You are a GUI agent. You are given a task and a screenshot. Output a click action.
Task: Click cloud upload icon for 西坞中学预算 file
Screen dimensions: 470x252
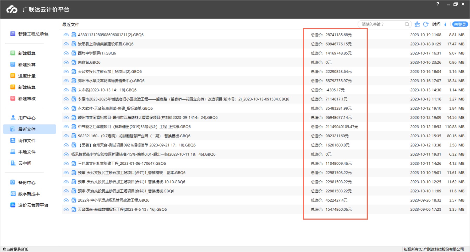click(x=66, y=53)
